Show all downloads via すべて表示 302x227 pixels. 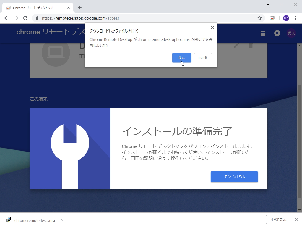click(x=278, y=220)
